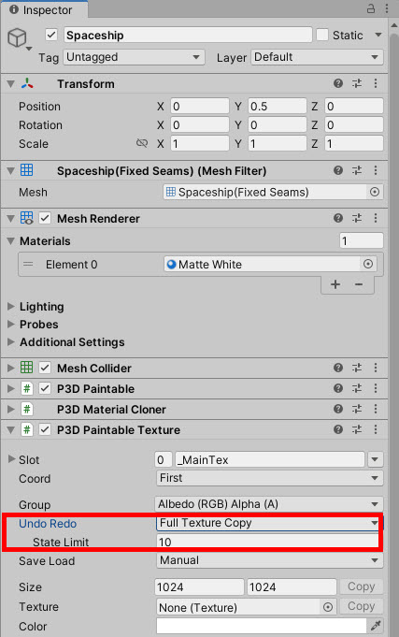
Task: Click the white Color swatch field
Action: (262, 626)
